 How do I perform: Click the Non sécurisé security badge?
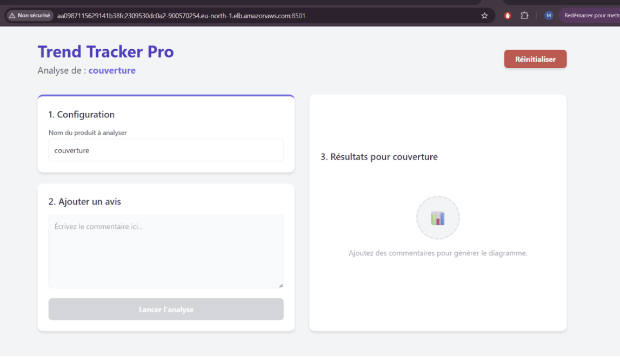(x=30, y=16)
